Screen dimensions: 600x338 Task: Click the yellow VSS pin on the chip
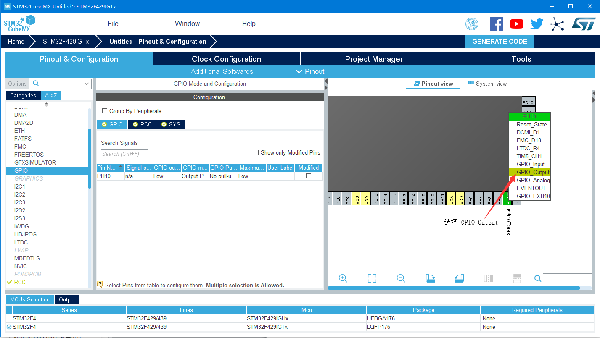(357, 199)
